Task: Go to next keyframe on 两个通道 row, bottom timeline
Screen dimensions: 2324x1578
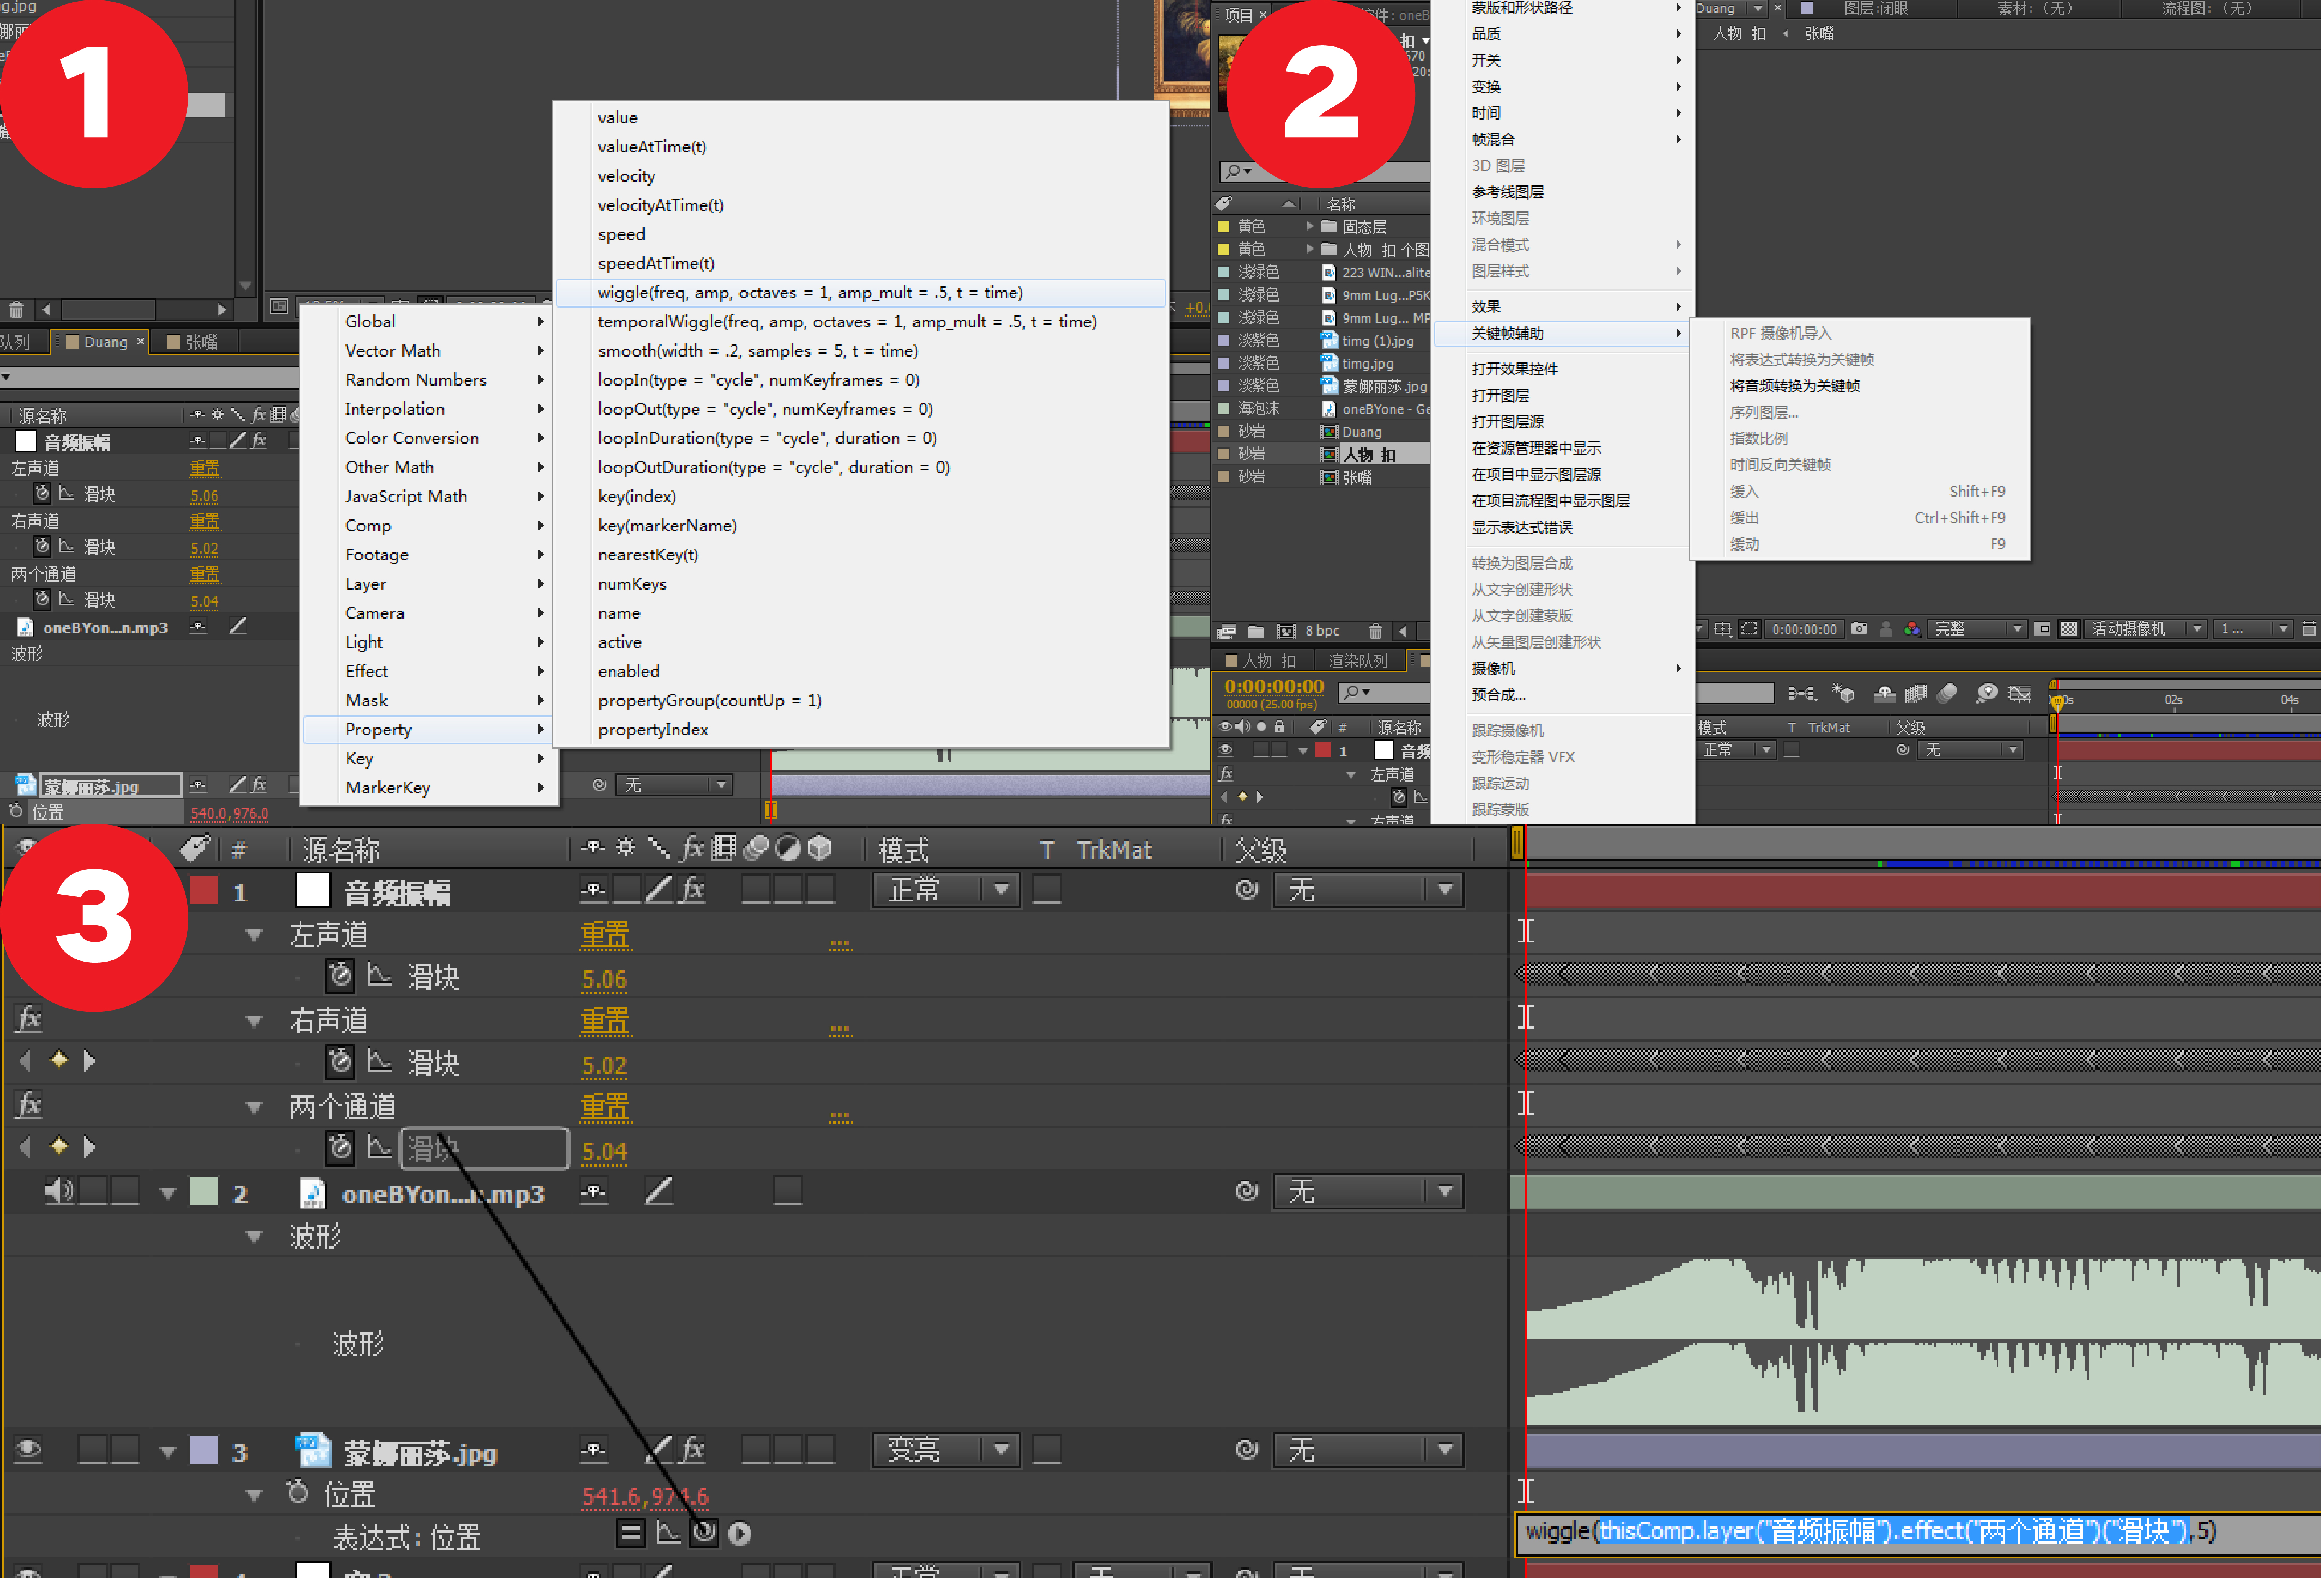Action: [x=89, y=1146]
